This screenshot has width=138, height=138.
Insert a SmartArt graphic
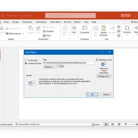point(48,31)
